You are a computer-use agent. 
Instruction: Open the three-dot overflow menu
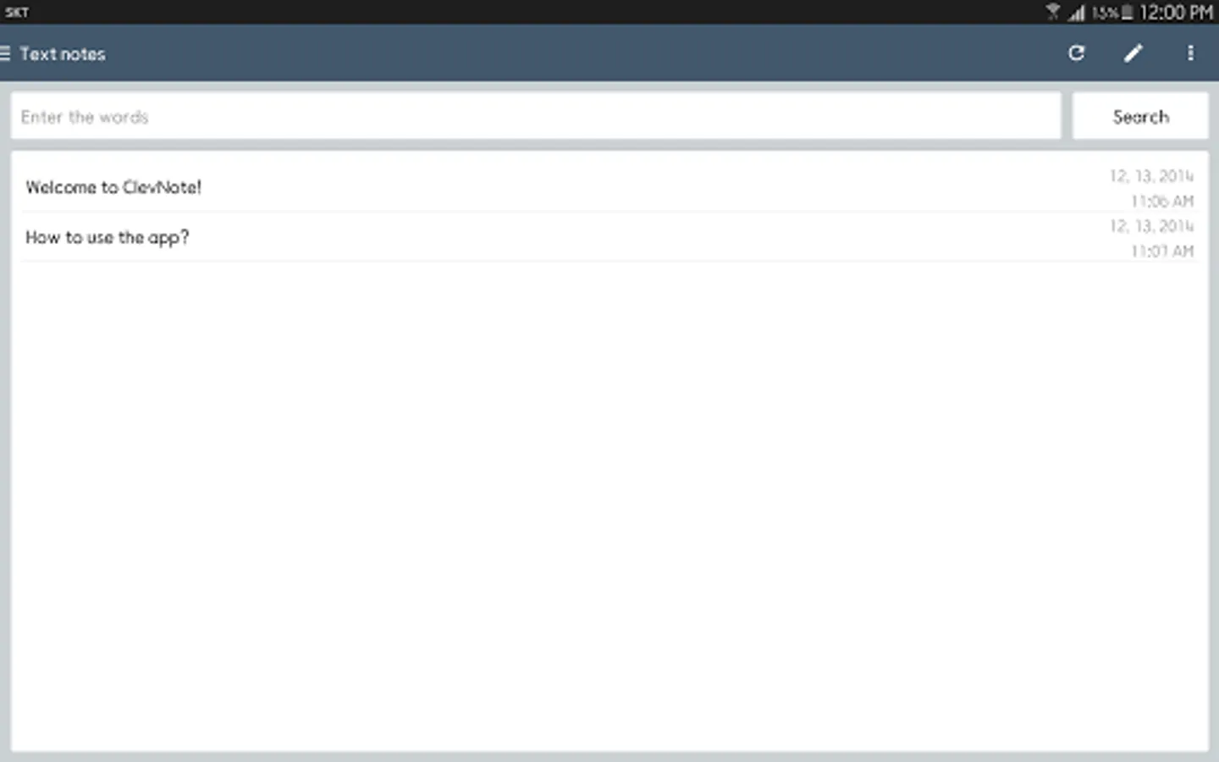(1190, 53)
